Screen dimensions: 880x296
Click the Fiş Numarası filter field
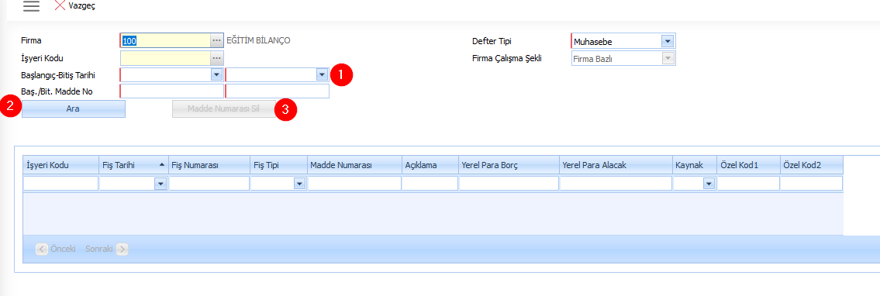(209, 184)
